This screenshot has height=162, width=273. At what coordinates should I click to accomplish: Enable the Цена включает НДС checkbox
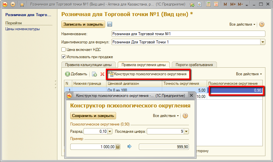[64, 50]
